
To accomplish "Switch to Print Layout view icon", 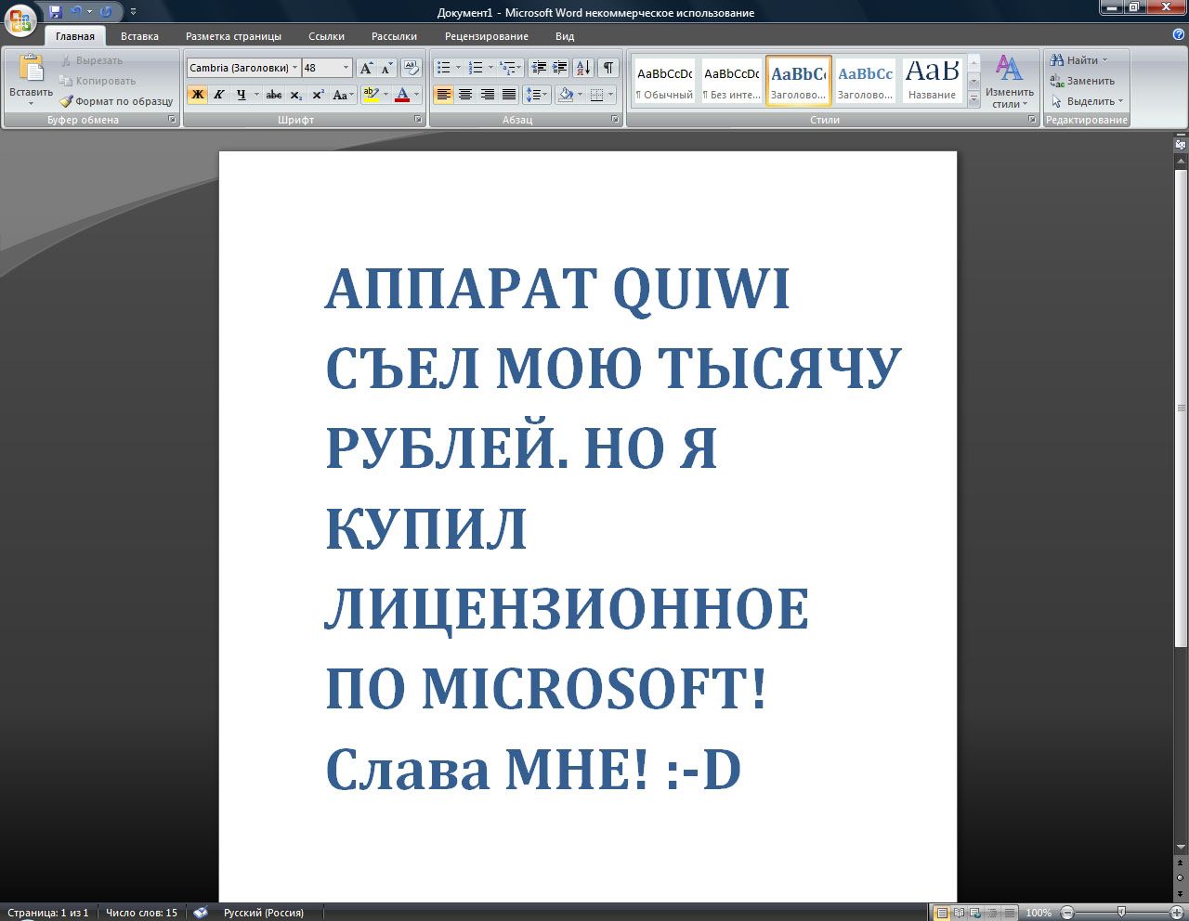I will pos(942,913).
